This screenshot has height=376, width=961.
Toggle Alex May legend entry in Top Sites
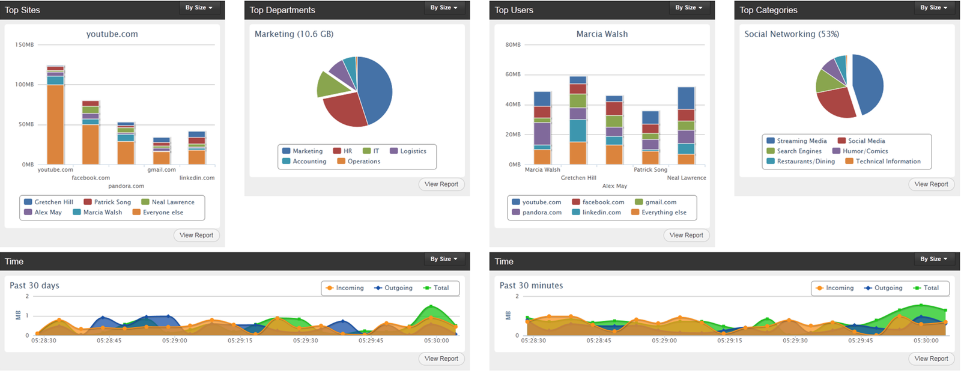43,213
